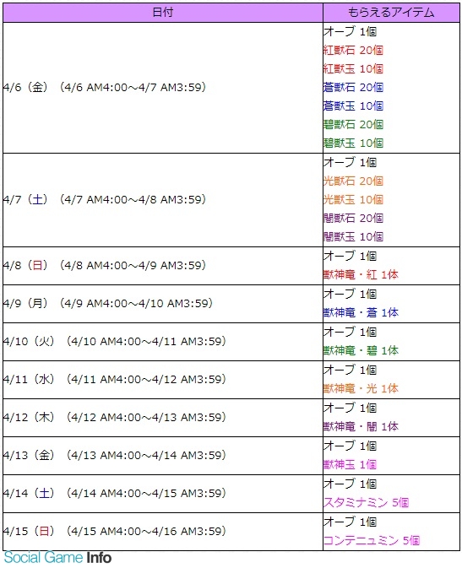Click the green 碧獣石 20個 item text
This screenshot has height=568, width=462.
[x=353, y=124]
